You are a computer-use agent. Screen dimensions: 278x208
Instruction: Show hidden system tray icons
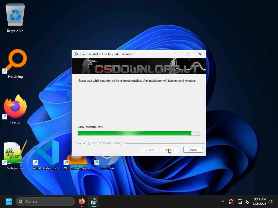pos(223,201)
